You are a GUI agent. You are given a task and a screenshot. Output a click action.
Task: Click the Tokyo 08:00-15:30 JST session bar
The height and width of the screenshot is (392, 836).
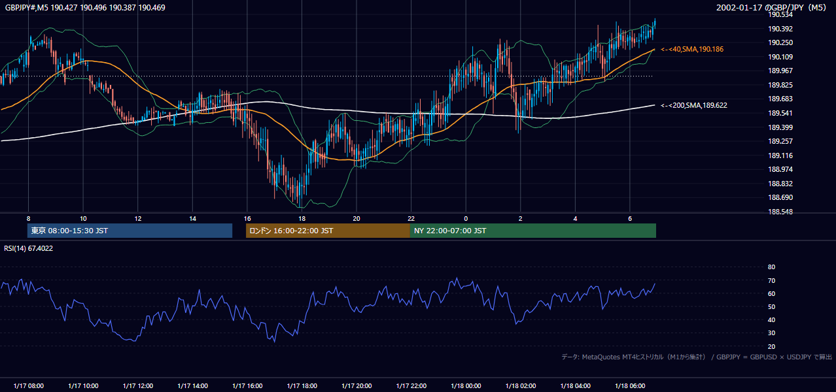click(130, 231)
